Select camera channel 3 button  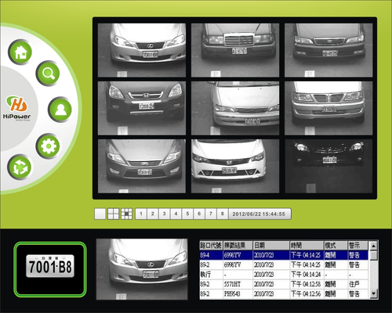[x=164, y=214]
